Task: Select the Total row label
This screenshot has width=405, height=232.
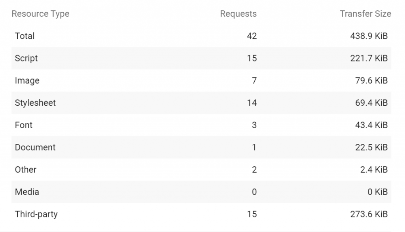Action: coord(25,36)
